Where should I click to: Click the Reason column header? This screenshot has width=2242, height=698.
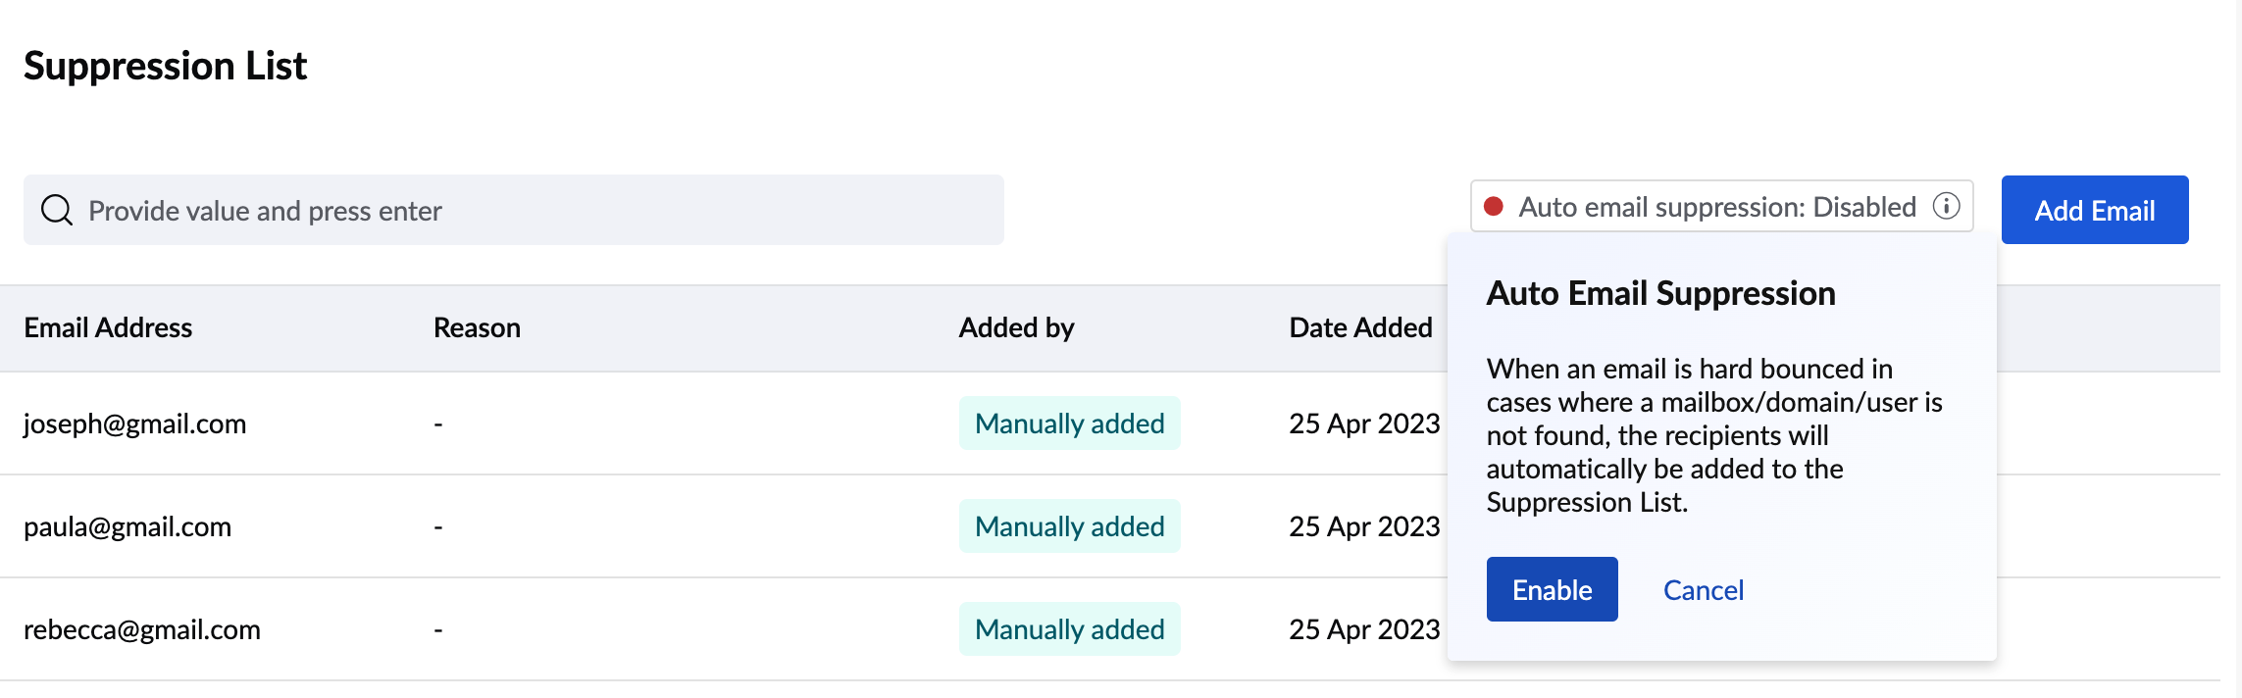pyautogui.click(x=477, y=327)
